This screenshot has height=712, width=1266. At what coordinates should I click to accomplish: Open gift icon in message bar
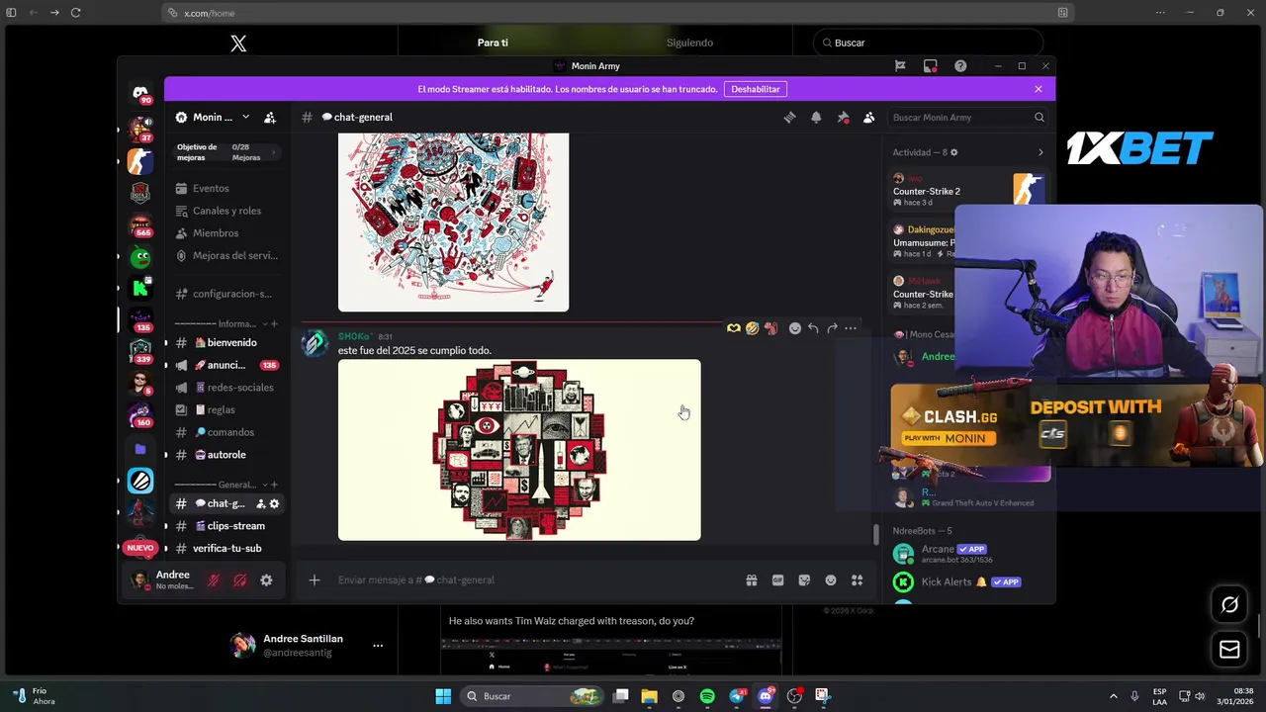[x=752, y=580]
